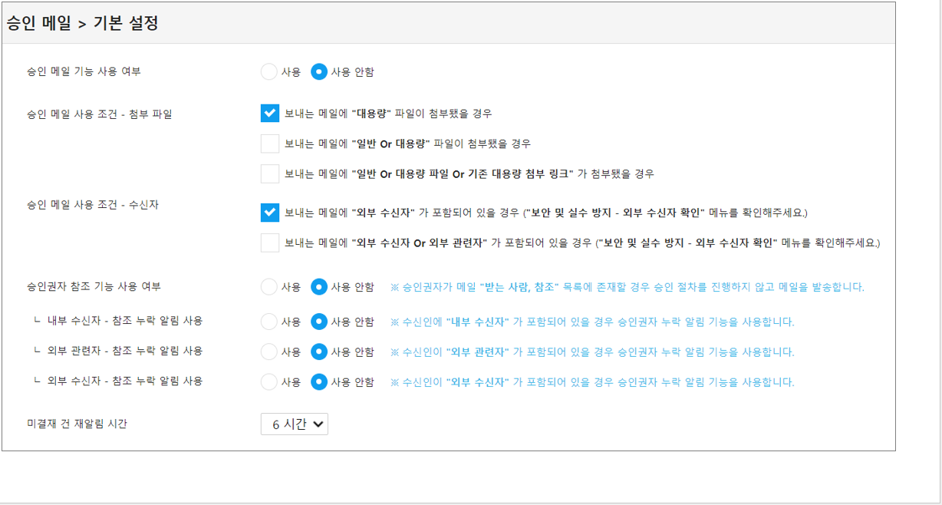Uncheck the "대용량" 파일 첨부 condition checkbox
This screenshot has height=505, width=942.
coord(270,114)
